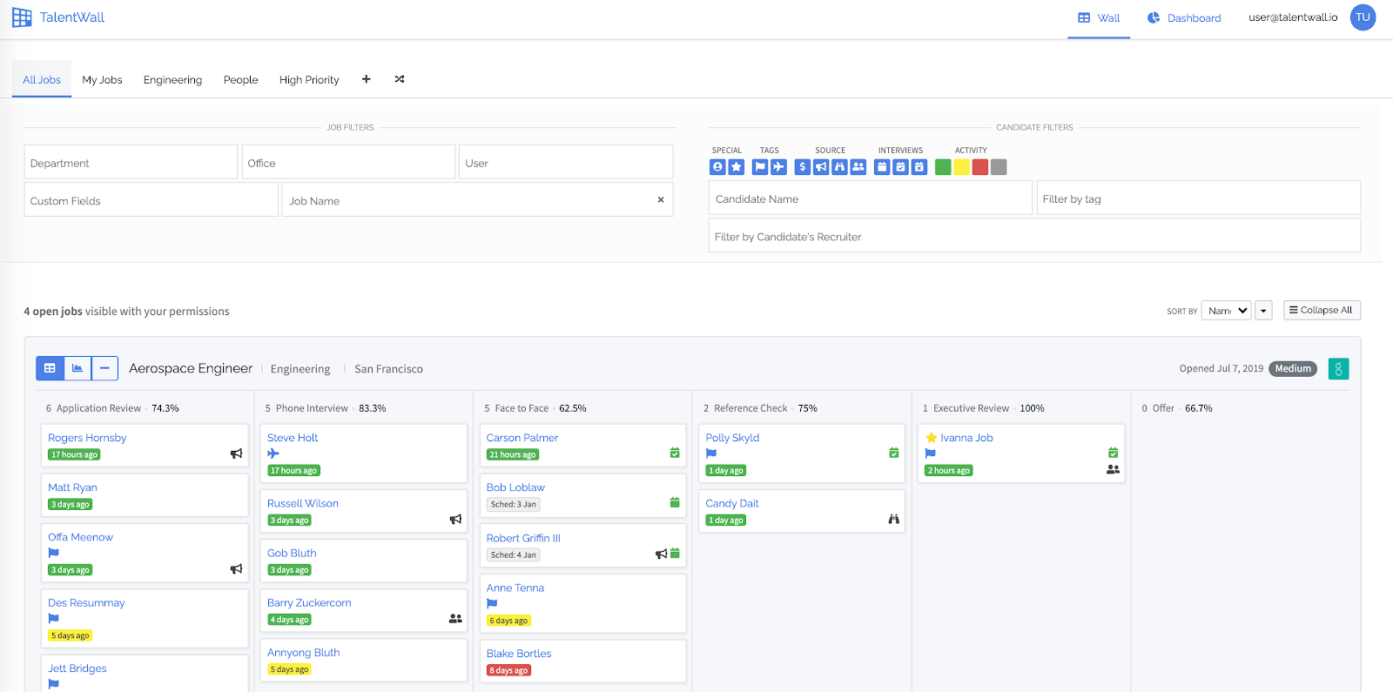Screen dimensions: 1393x692
Task: Toggle the person-circle Special filter
Action: [x=717, y=167]
